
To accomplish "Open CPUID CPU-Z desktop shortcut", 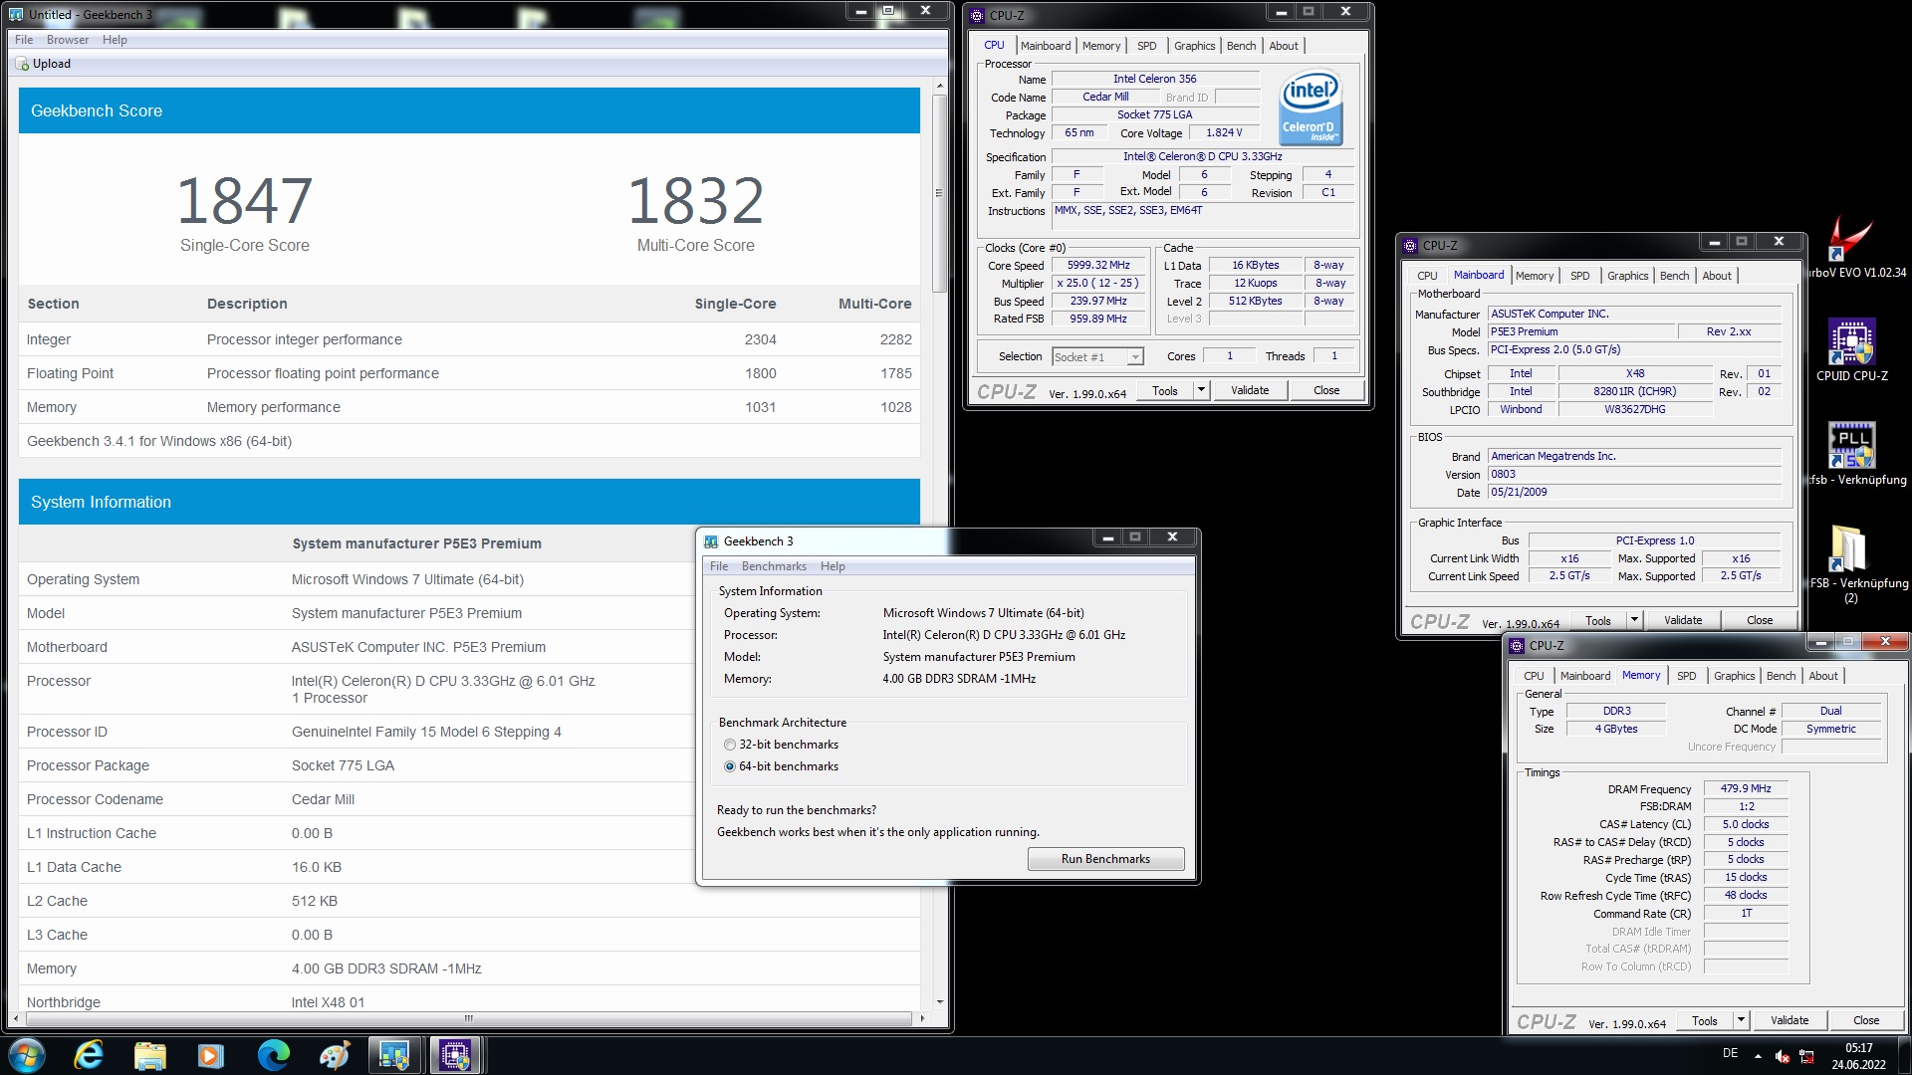I will (x=1851, y=350).
